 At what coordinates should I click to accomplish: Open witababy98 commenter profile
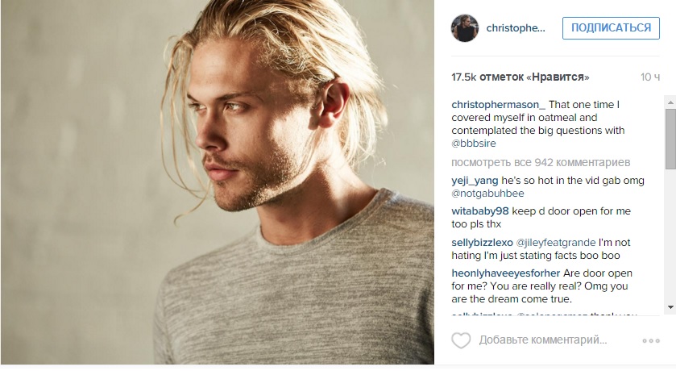point(480,211)
